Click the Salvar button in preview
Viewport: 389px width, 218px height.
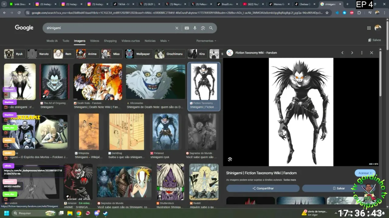point(339,188)
